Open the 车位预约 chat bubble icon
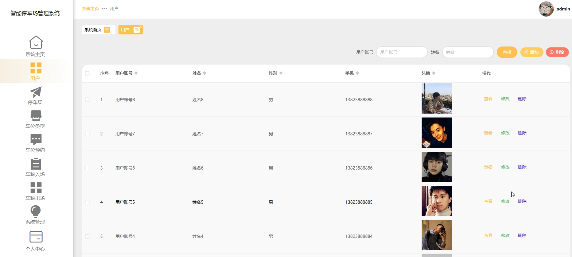The width and height of the screenshot is (572, 257). tap(36, 140)
